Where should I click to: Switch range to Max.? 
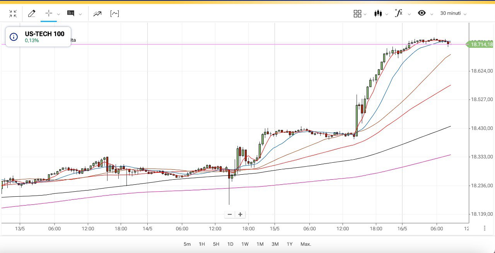(x=306, y=244)
